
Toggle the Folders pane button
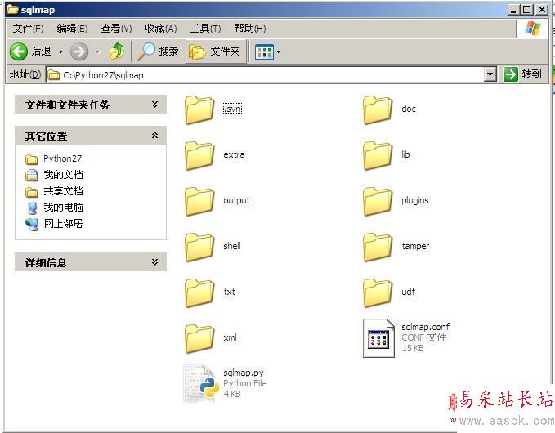coord(216,51)
